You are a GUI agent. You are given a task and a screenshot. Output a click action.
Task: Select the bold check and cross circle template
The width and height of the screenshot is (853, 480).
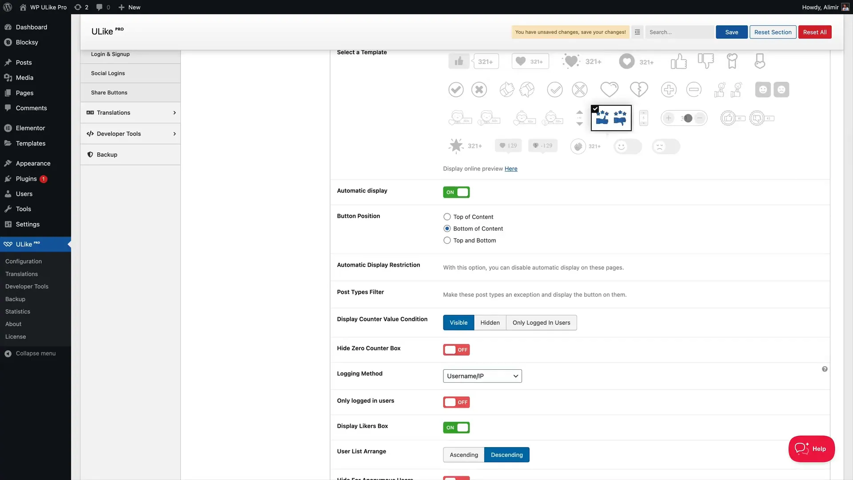(x=467, y=90)
